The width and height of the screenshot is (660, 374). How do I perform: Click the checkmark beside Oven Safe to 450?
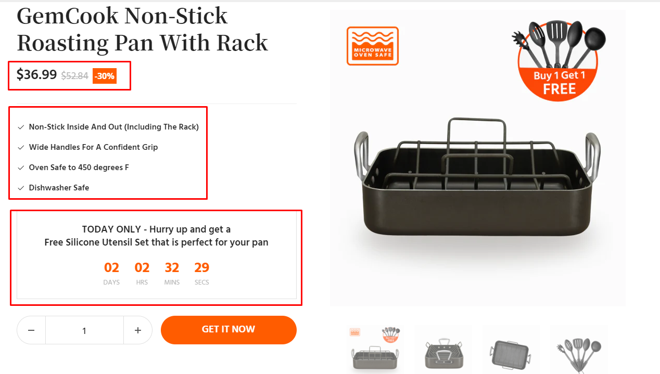point(21,167)
